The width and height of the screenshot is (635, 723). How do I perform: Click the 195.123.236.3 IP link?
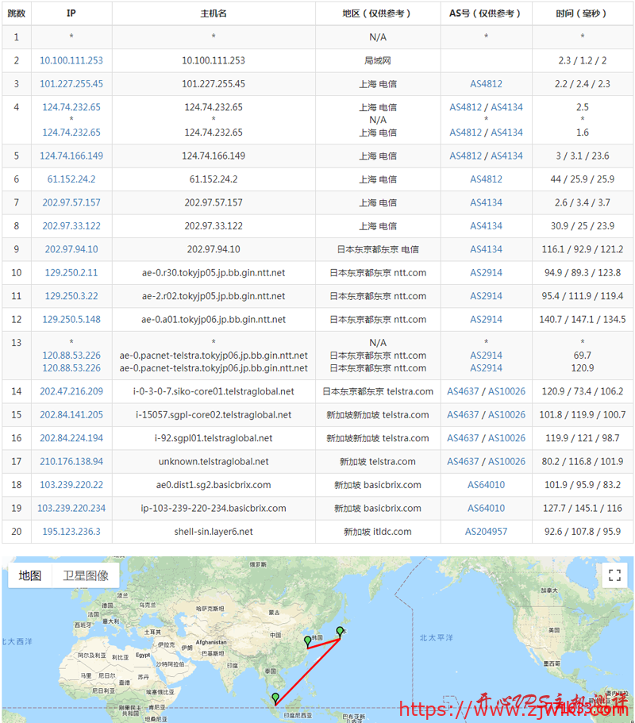click(71, 531)
